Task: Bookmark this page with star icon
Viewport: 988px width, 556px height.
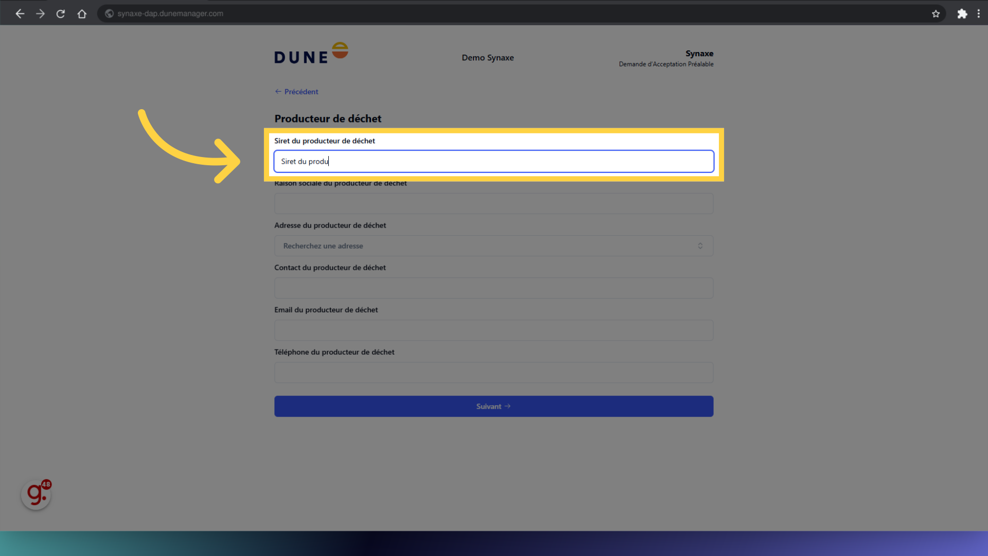Action: [936, 14]
